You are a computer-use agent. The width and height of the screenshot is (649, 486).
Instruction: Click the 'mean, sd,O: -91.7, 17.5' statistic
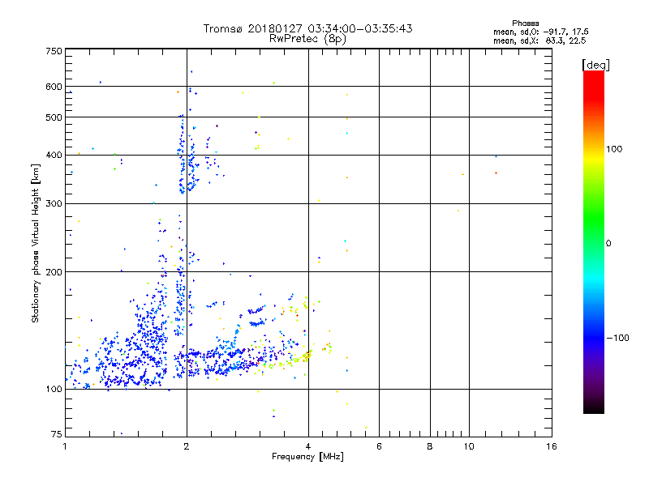(540, 32)
